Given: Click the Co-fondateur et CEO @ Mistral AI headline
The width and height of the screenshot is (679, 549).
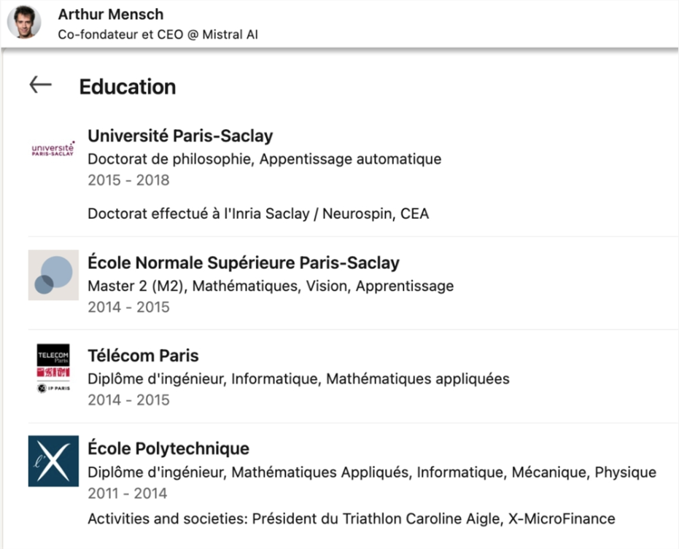Looking at the screenshot, I should (158, 34).
